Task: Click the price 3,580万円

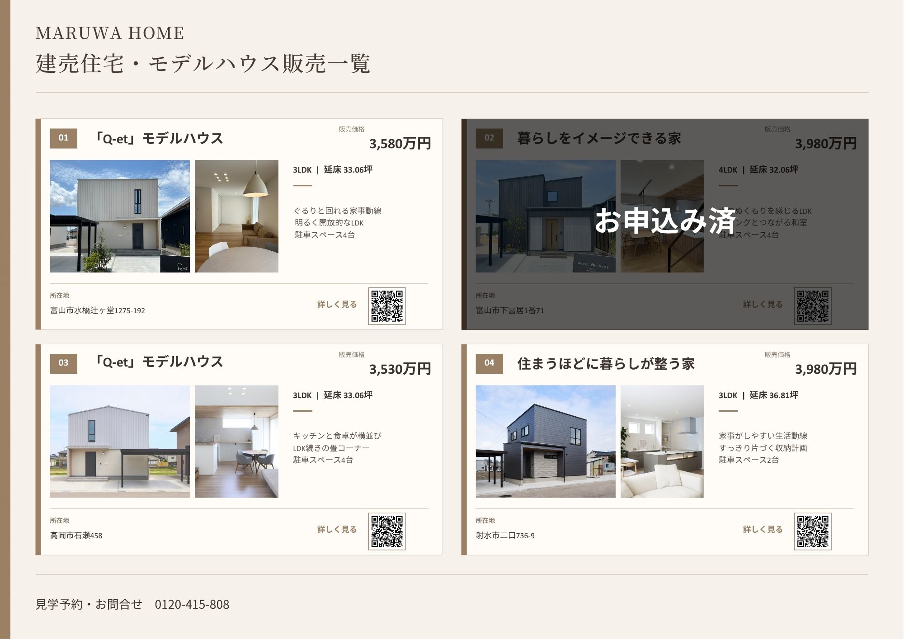Action: click(400, 144)
